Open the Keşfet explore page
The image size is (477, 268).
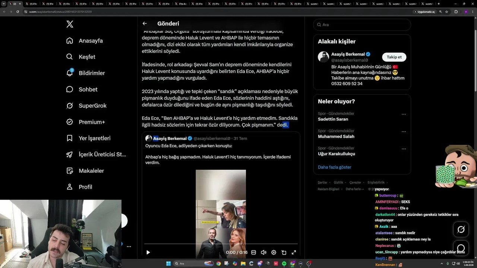tap(81, 57)
